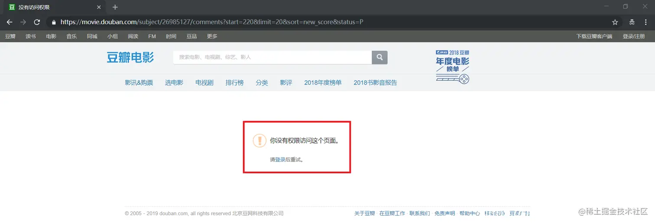Open 2018书影音报告 page

click(375, 83)
